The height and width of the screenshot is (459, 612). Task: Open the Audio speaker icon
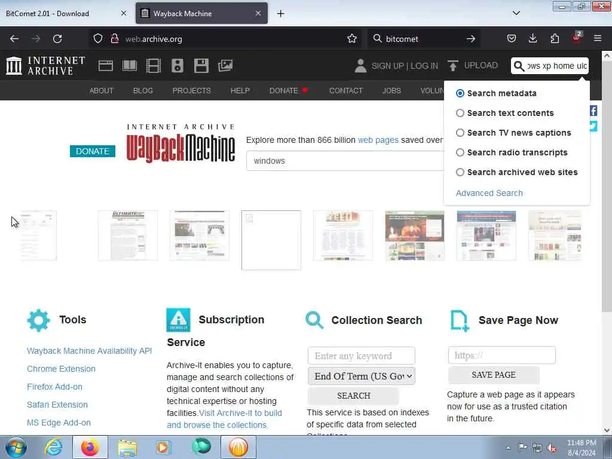pos(177,66)
